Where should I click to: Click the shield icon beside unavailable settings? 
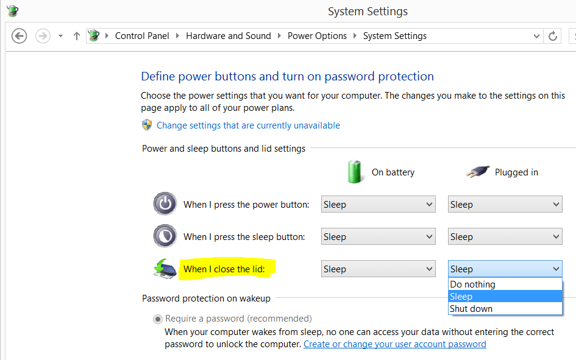[x=146, y=125]
